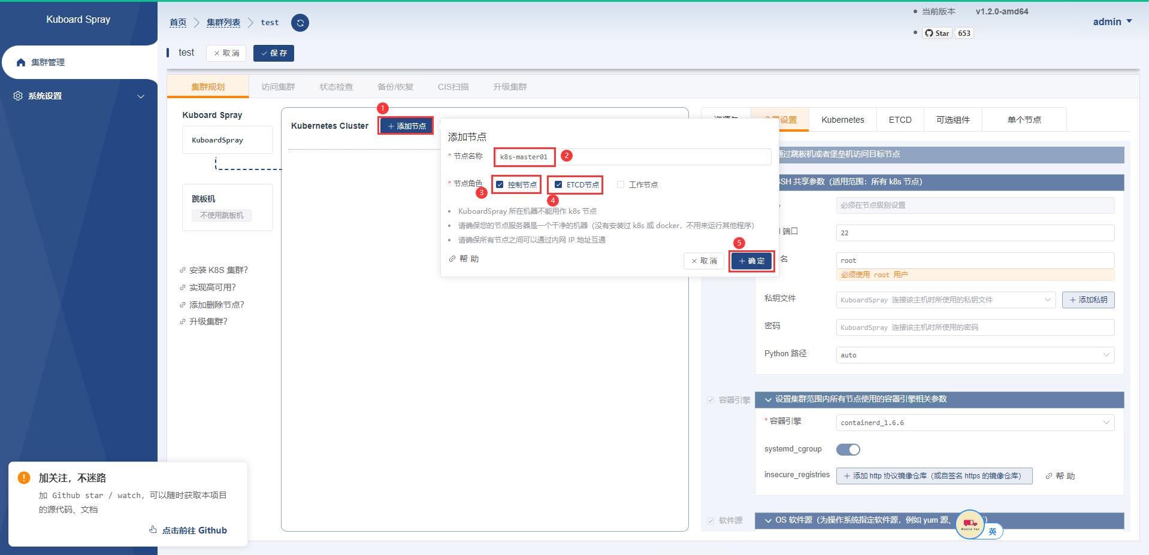Viewport: 1149px width, 555px height.
Task: Click 取消 in the add-node dialog
Action: point(704,261)
